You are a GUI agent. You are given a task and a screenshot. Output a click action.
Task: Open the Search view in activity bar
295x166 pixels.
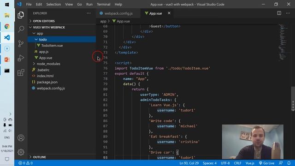tap(21, 29)
